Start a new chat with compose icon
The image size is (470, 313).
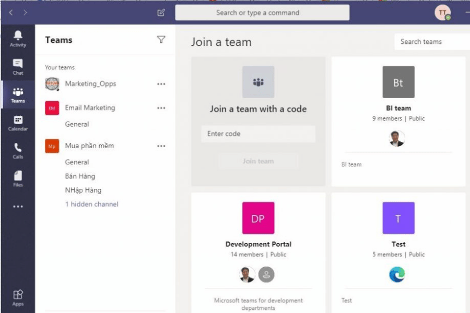(161, 13)
